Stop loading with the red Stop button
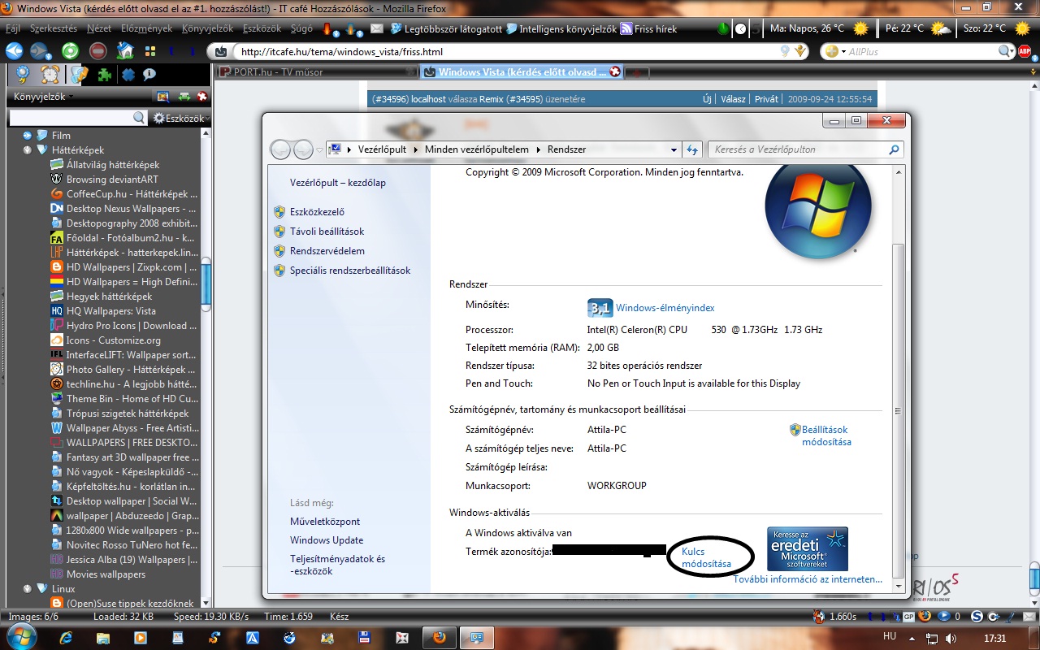The height and width of the screenshot is (650, 1040). pyautogui.click(x=97, y=51)
